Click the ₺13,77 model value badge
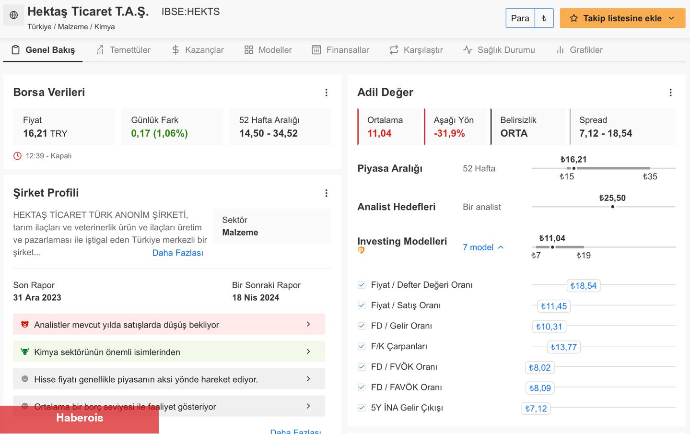 pos(563,347)
